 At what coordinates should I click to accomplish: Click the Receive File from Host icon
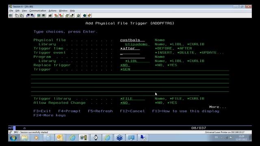32,15
